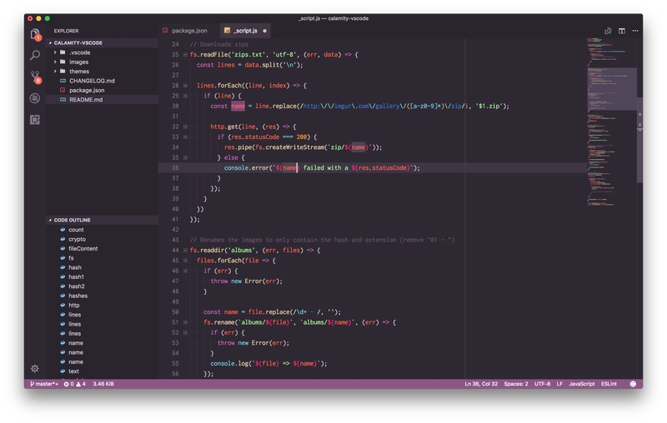Change end of line via LF
Screen dimensions: 667x423
point(559,384)
